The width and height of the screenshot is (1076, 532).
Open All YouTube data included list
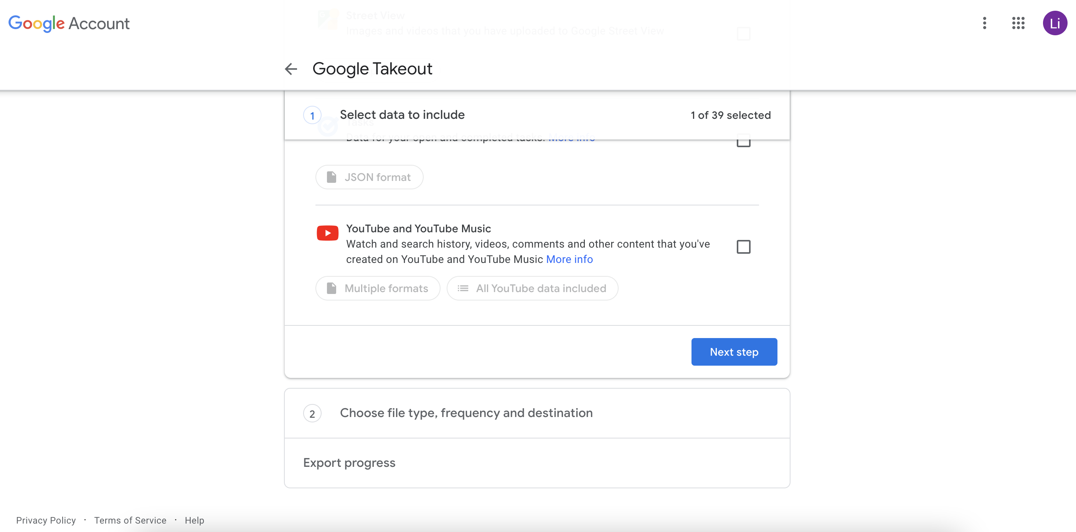coord(532,288)
